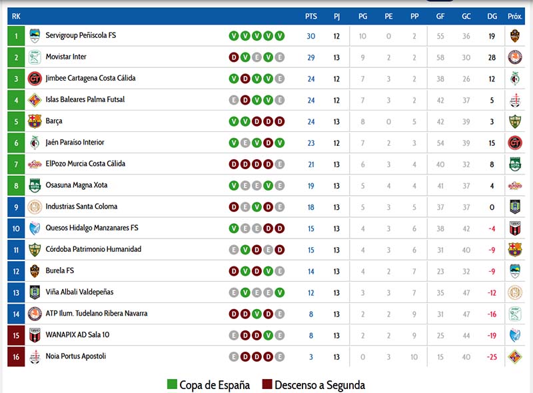The image size is (533, 393).
Task: Click the Barça crest in row 5
Action: (x=35, y=121)
